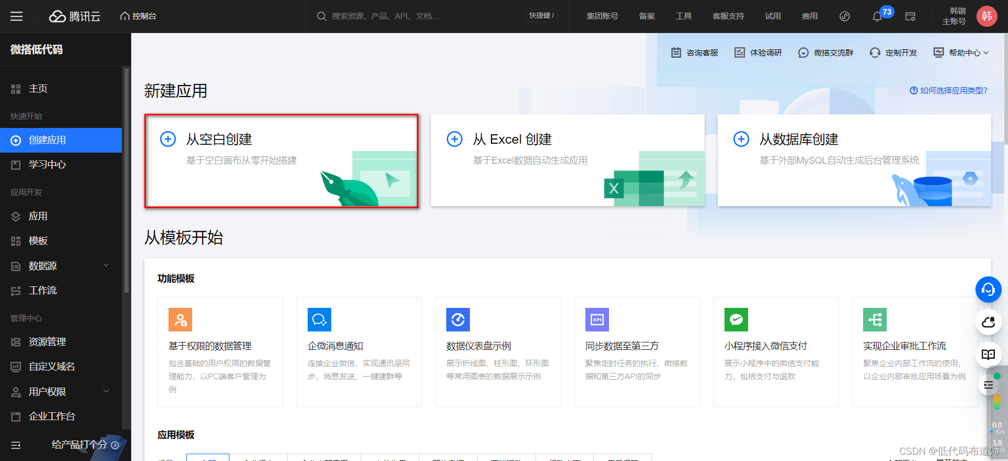Screen dimensions: 1008x461
Task: Click the floating book documentation button
Action: click(x=989, y=355)
